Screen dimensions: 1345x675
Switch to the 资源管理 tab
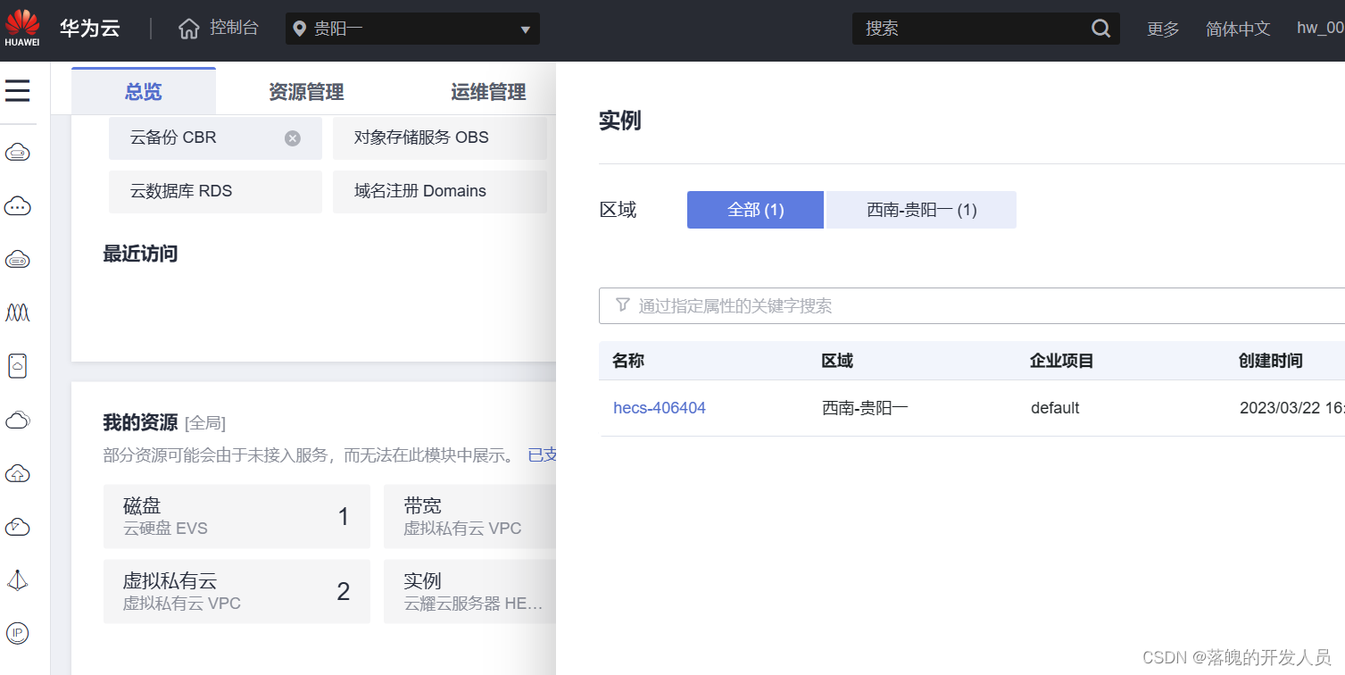(306, 91)
